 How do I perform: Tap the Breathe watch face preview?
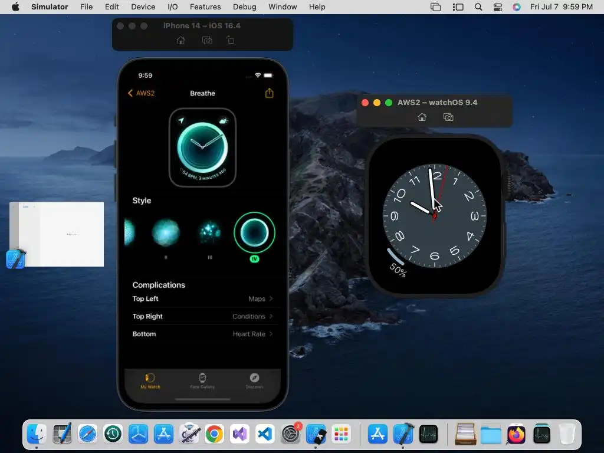[203, 148]
